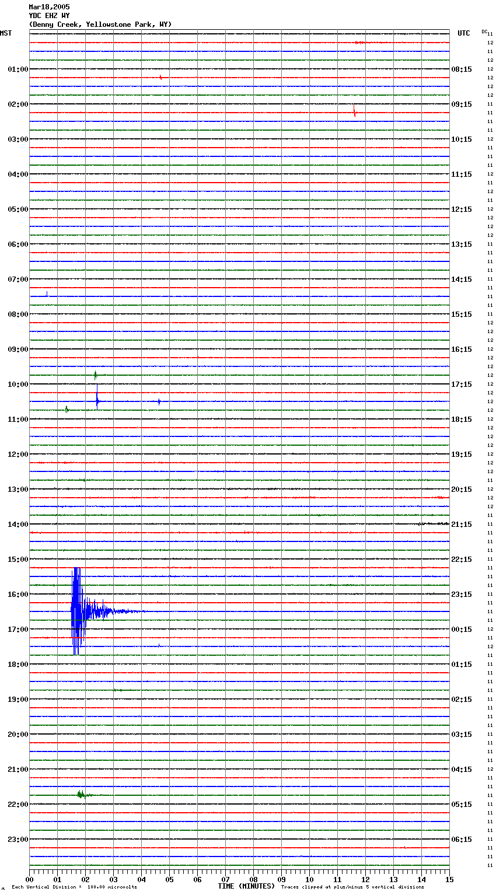The width and height of the screenshot is (496, 895).
Task: Select the station code YDC EHZ WY
Action: pos(49,16)
